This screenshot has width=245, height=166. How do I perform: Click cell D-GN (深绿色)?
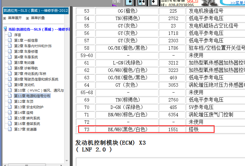[127, 107]
